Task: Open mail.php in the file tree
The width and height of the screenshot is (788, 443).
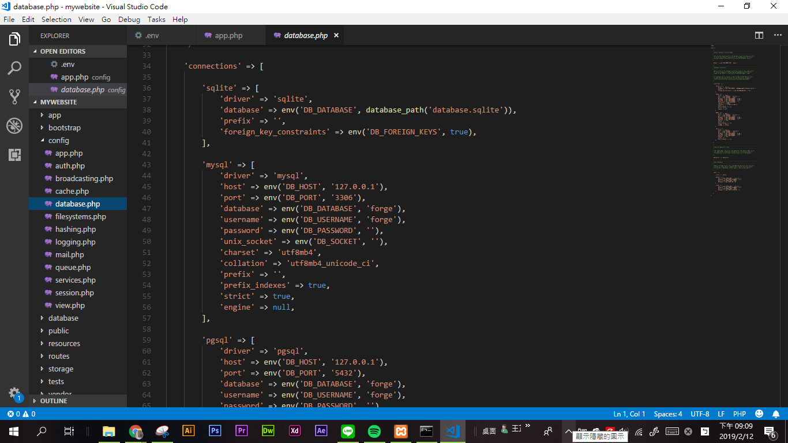Action: pos(78,254)
